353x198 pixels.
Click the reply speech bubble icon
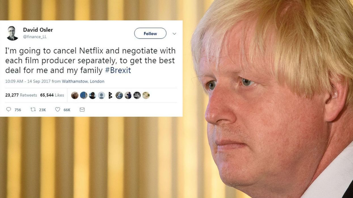(x=9, y=109)
